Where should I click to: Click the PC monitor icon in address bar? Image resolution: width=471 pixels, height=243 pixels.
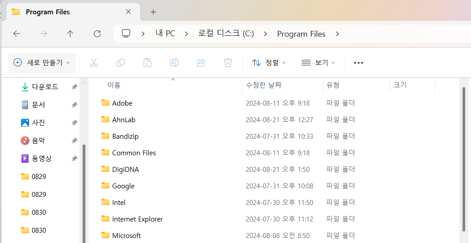(126, 34)
